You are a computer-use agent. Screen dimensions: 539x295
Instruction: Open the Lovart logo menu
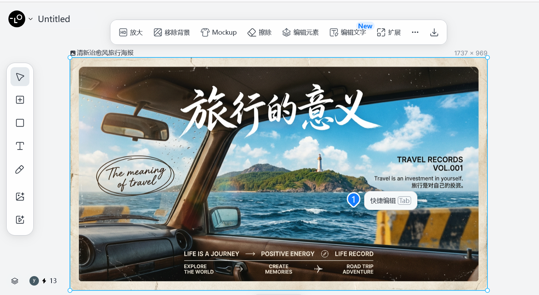pyautogui.click(x=17, y=19)
